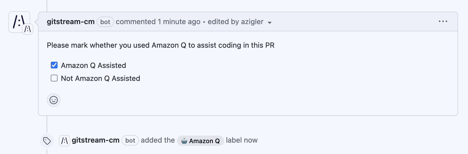Click the small badge overlapping the main avatar
Screen dimensions: 468x154
(28, 29)
